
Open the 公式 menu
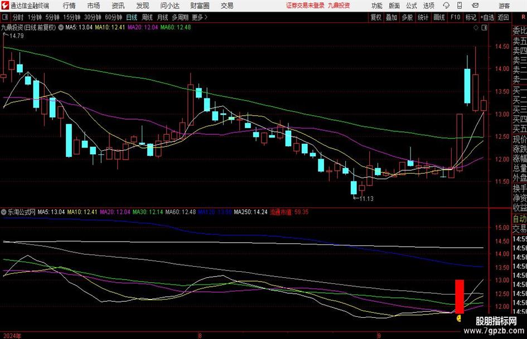[x=412, y=6]
